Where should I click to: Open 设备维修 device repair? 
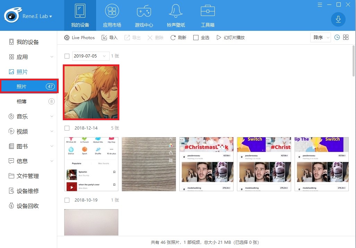(x=28, y=191)
